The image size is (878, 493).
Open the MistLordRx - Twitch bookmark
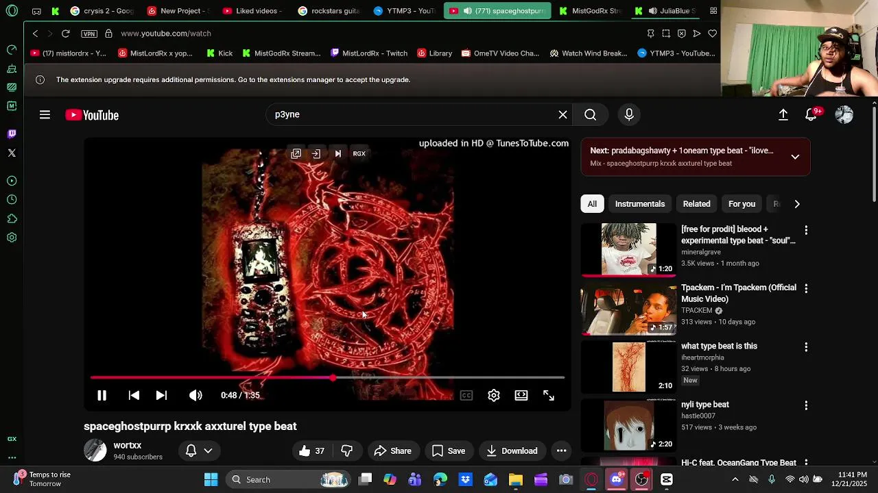click(x=369, y=53)
